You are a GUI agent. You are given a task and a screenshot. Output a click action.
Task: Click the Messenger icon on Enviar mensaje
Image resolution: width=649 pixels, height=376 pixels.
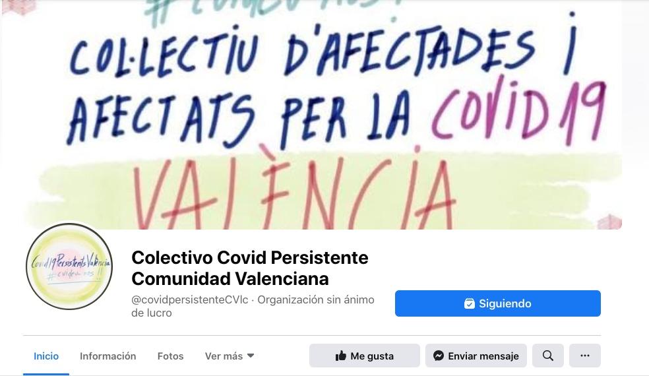tap(439, 356)
